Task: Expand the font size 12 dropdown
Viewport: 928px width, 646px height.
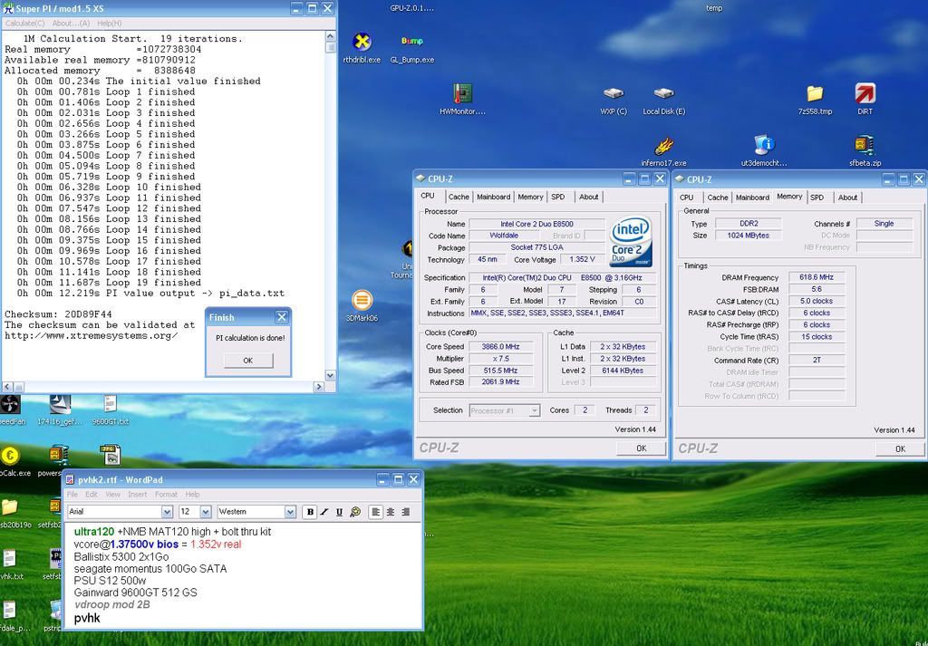Action: pos(206,512)
